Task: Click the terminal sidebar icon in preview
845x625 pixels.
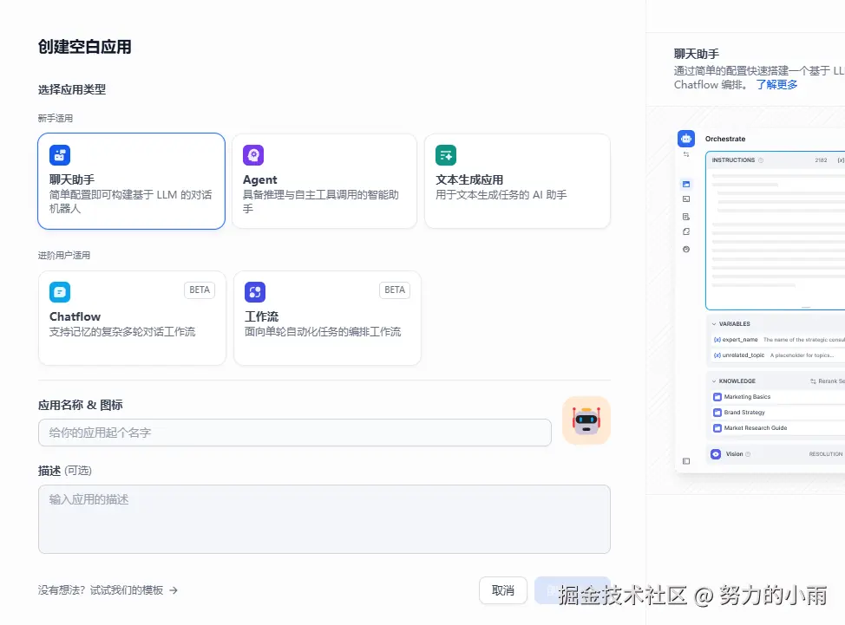Action: (686, 199)
